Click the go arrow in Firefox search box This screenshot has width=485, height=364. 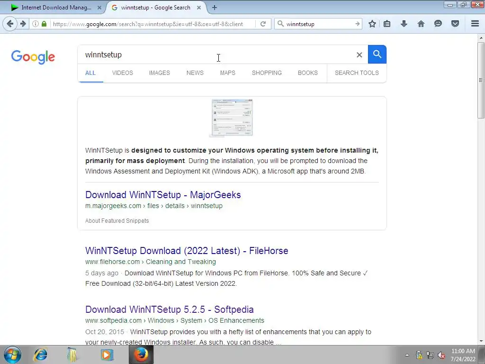click(x=358, y=24)
